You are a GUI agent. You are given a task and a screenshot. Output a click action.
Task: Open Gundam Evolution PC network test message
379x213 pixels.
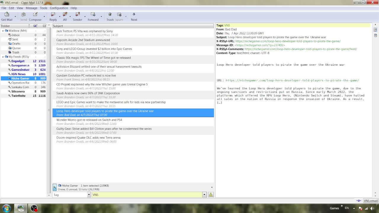click(133, 77)
